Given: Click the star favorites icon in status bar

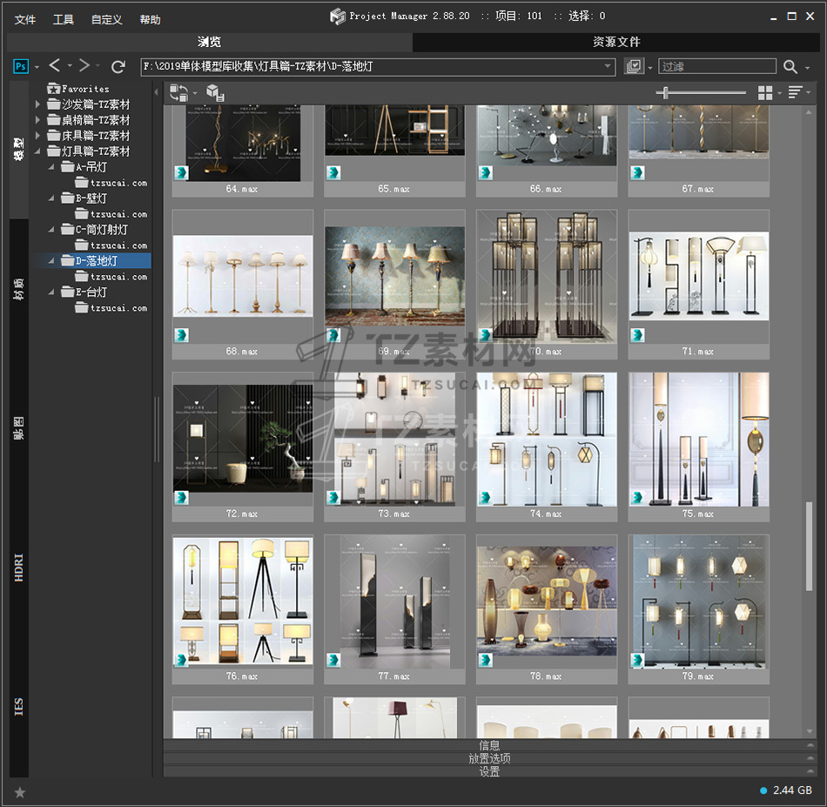Looking at the screenshot, I should tap(20, 791).
